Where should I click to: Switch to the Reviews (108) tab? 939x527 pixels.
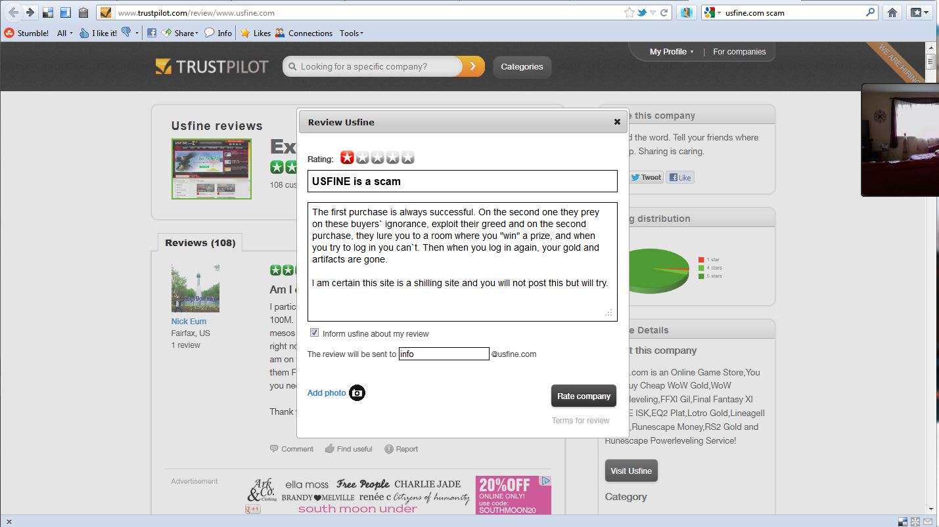(200, 243)
